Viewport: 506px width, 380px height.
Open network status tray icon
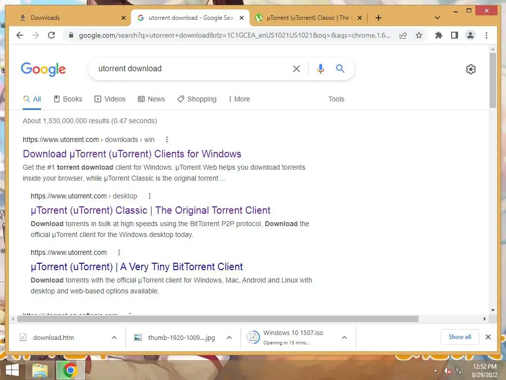pyautogui.click(x=460, y=371)
